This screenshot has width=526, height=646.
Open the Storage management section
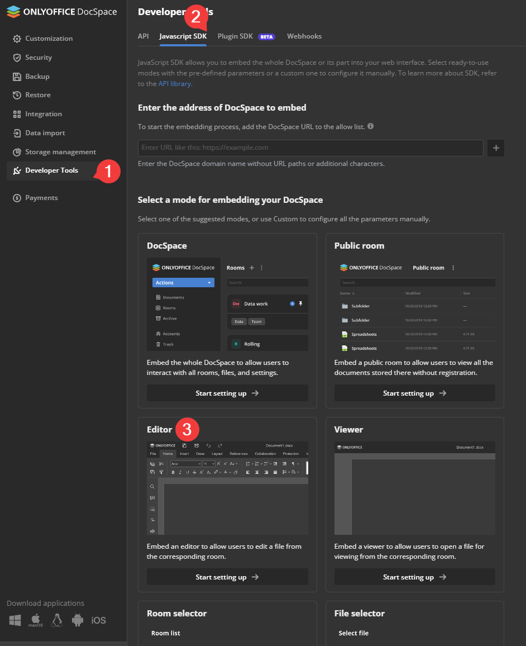[60, 152]
